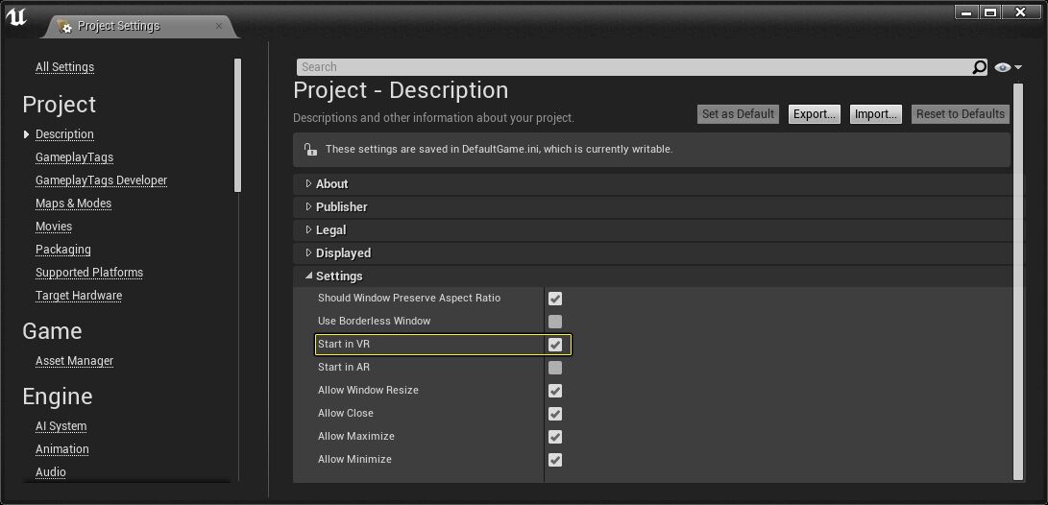Click the Project Settings tab icon
Screen dimensions: 1048x505
(64, 26)
